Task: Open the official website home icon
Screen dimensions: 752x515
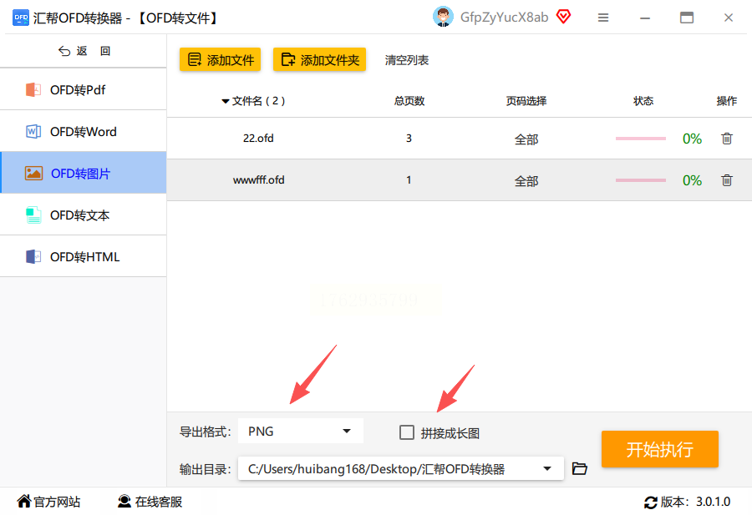Action: (24, 501)
